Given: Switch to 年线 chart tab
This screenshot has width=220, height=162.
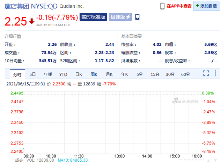Looking at the screenshot, I should [48, 74].
